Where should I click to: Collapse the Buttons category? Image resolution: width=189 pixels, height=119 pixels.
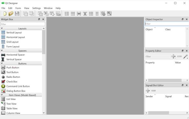[2, 63]
